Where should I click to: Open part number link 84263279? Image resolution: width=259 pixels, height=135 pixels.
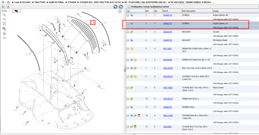(168, 32)
